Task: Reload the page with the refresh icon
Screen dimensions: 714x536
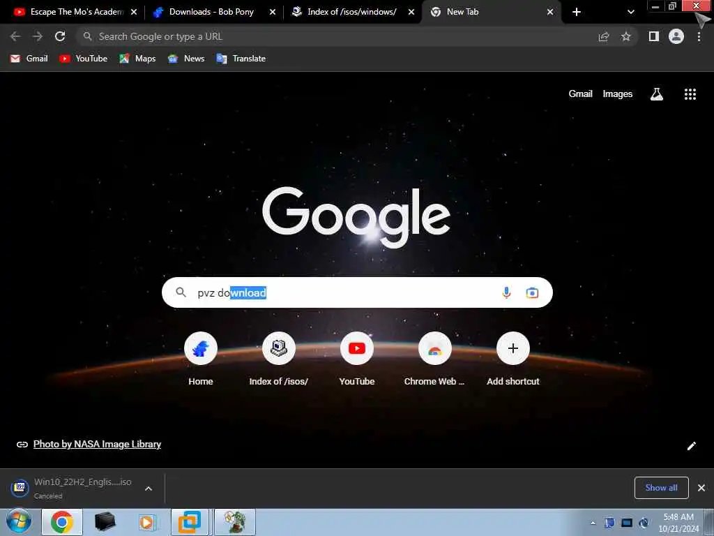Action: pos(60,36)
